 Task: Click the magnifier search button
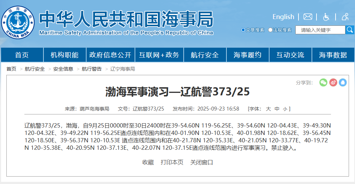pos(350,30)
